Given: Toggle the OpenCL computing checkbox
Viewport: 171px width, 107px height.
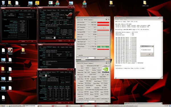Looking at the screenshot, I should point(85,98).
